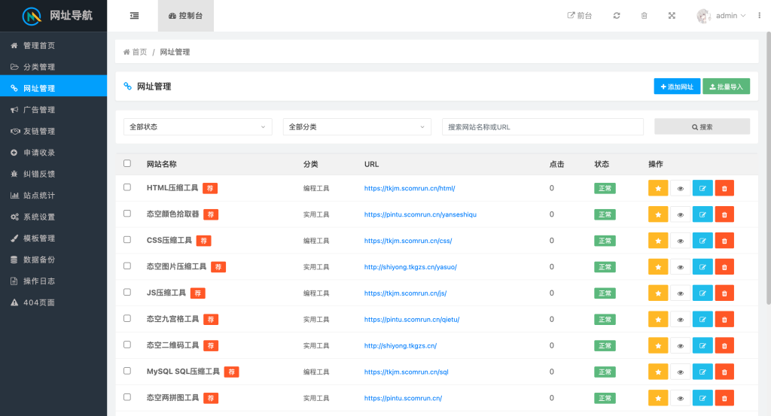Image resolution: width=771 pixels, height=416 pixels.
Task: Open the tkjm.scomrun.cn/sql URL link
Action: (406, 372)
